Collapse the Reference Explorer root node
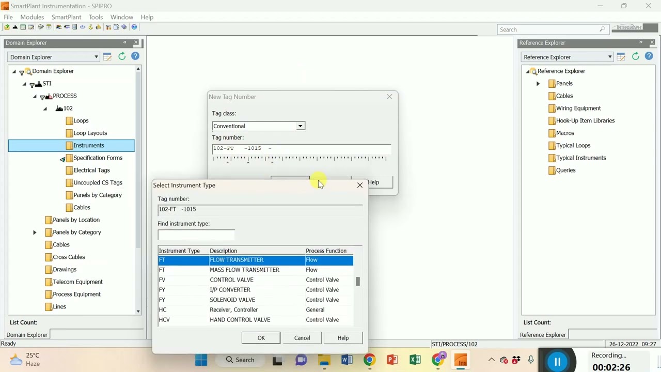The image size is (661, 372). 527,71
